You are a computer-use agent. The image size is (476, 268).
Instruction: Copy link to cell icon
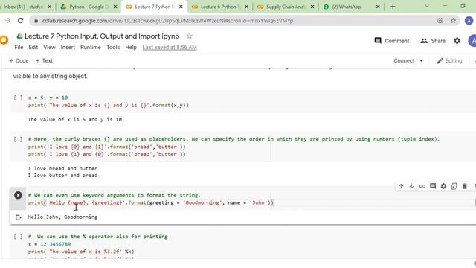point(422,186)
